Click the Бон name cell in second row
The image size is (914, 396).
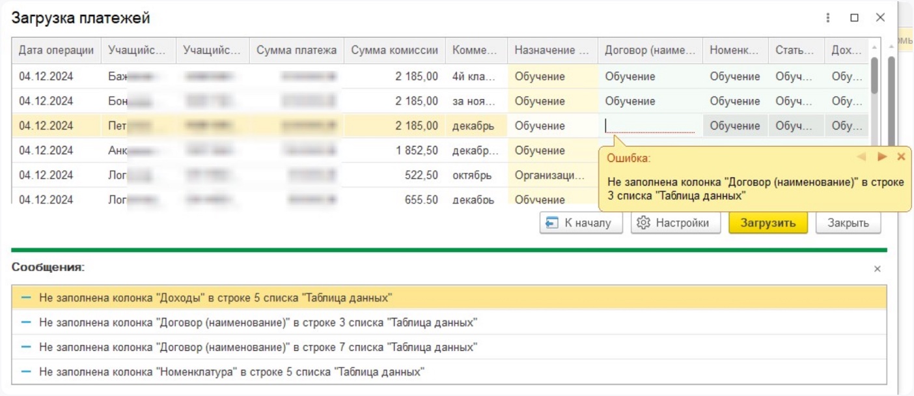pyautogui.click(x=139, y=101)
